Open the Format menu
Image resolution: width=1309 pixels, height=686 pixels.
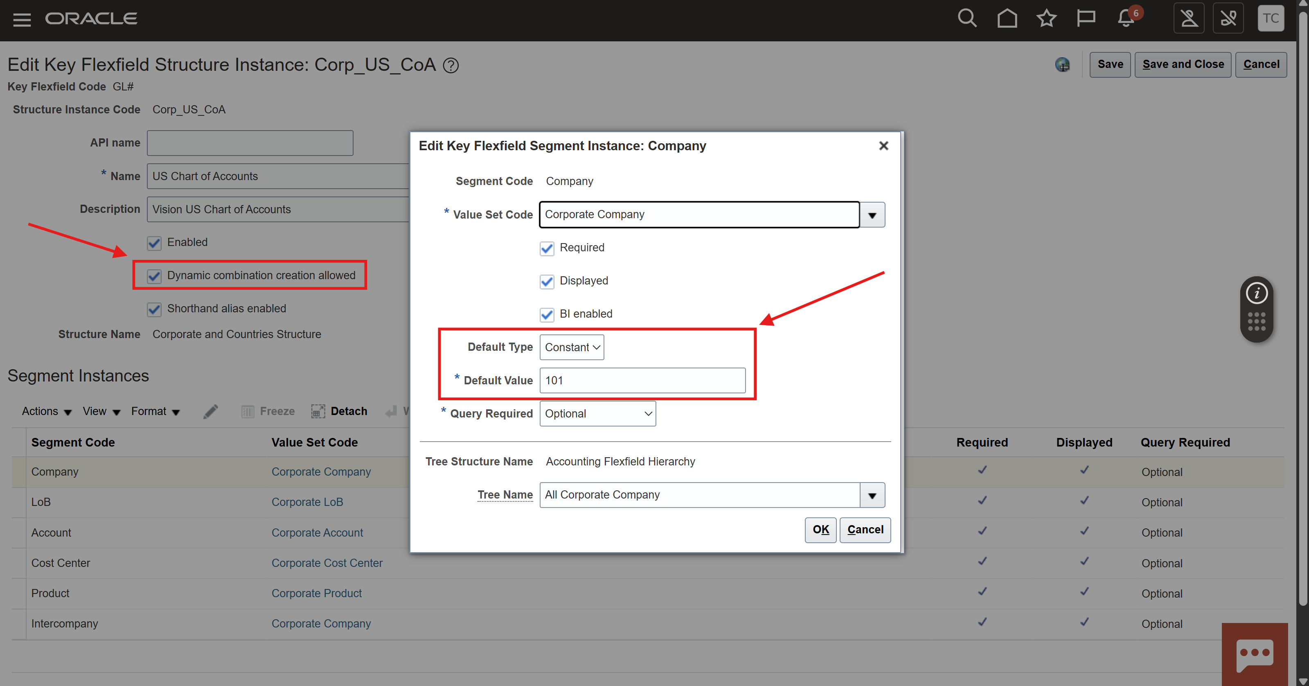[155, 412]
